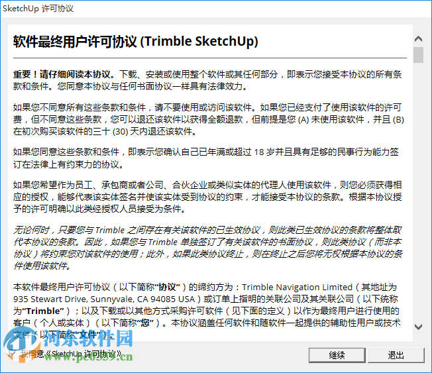Click the 继续 (Continue) button
This screenshot has height=373, width=432.
[x=337, y=355]
